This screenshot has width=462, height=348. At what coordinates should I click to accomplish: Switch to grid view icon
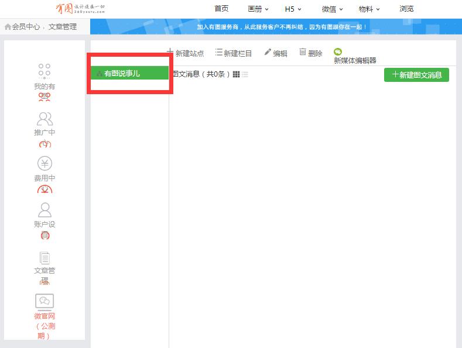(236, 74)
